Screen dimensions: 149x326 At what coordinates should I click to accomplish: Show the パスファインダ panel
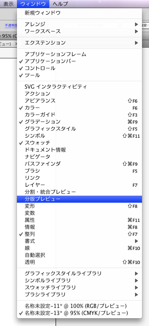pos(79,164)
